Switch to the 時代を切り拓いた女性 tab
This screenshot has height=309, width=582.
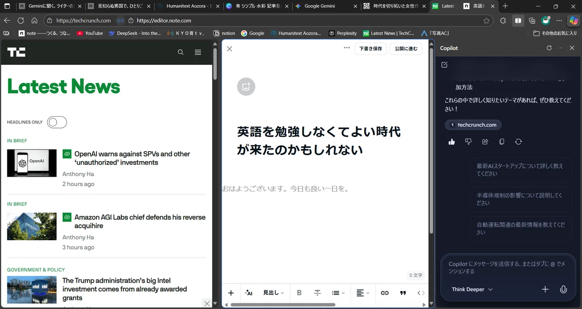tap(394, 6)
